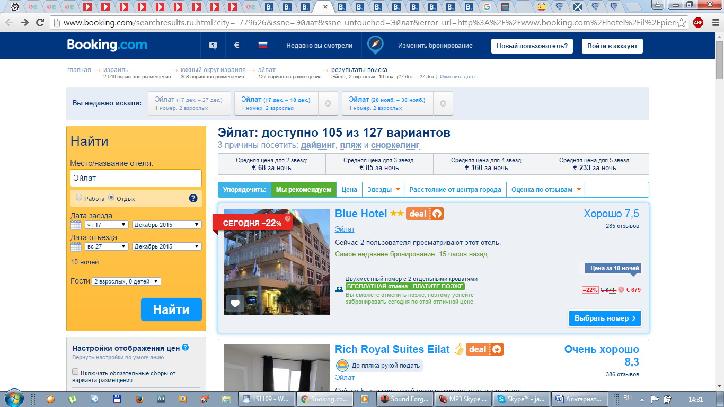This screenshot has width=724, height=407.
Task: Click the question icon near crossed-out € 871
Action: (x=621, y=290)
